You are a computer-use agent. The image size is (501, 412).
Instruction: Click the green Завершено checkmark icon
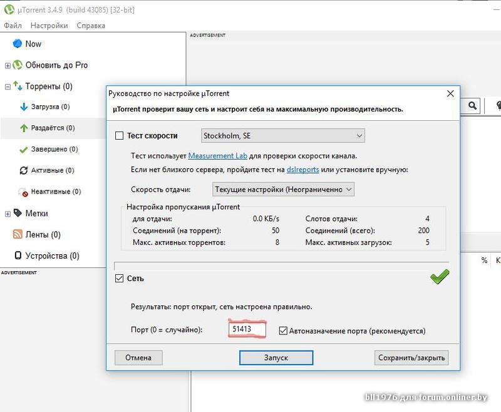tap(24, 149)
